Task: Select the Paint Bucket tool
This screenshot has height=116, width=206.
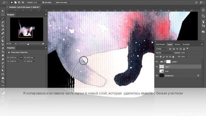Action: click(x=3, y=52)
